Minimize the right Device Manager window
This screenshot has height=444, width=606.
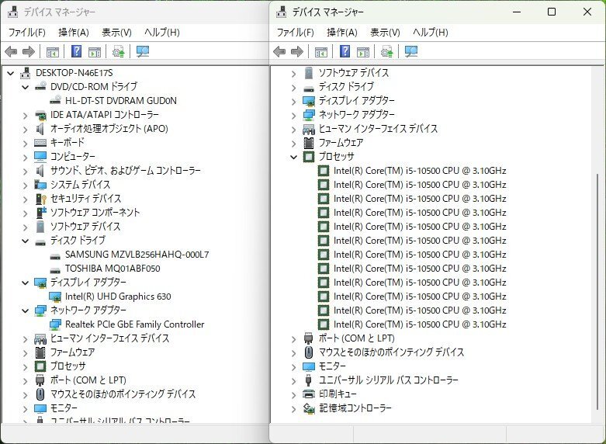point(517,12)
